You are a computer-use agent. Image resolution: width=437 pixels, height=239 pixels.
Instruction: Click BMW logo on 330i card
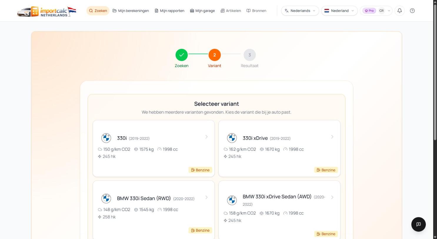click(106, 138)
